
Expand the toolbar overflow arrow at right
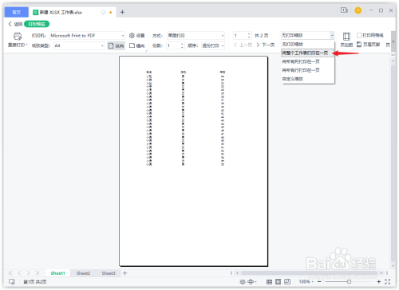(x=393, y=41)
